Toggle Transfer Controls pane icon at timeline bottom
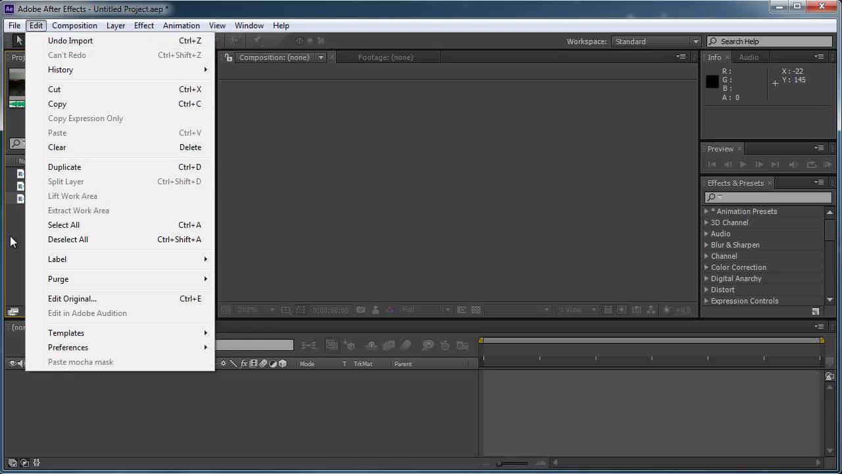842x474 pixels. click(24, 463)
